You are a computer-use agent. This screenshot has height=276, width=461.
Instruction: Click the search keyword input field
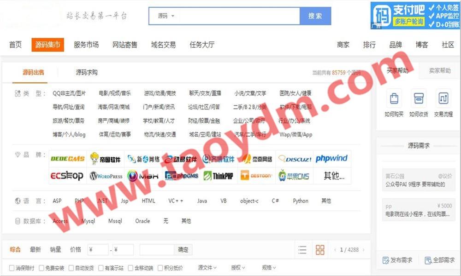coord(238,16)
